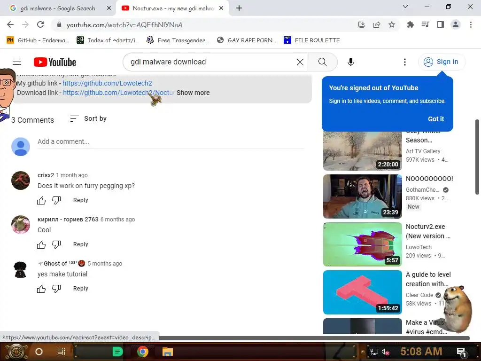481x361 pixels.
Task: Open the YouTube hamburger guide menu
Action: click(x=17, y=62)
